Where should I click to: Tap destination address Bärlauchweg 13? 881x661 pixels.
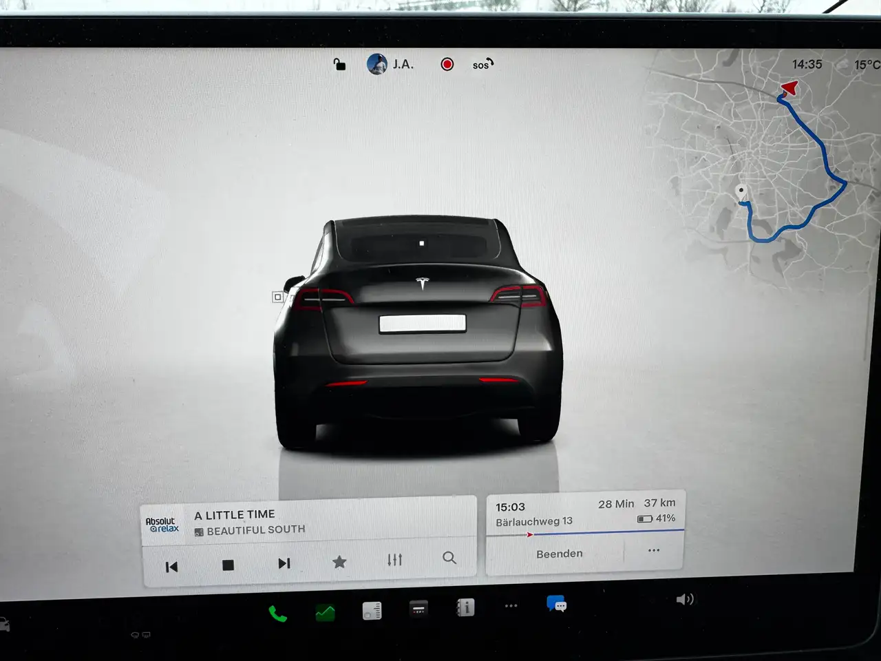534,521
